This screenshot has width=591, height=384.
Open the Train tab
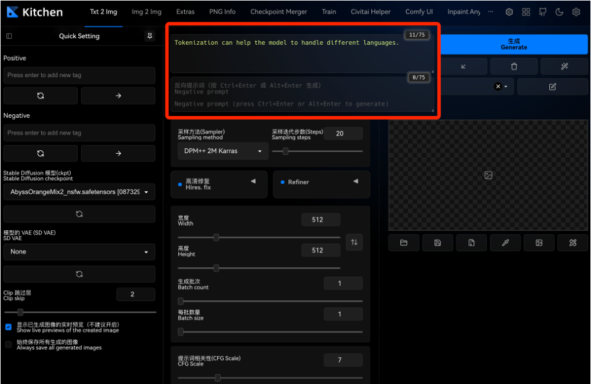[328, 12]
